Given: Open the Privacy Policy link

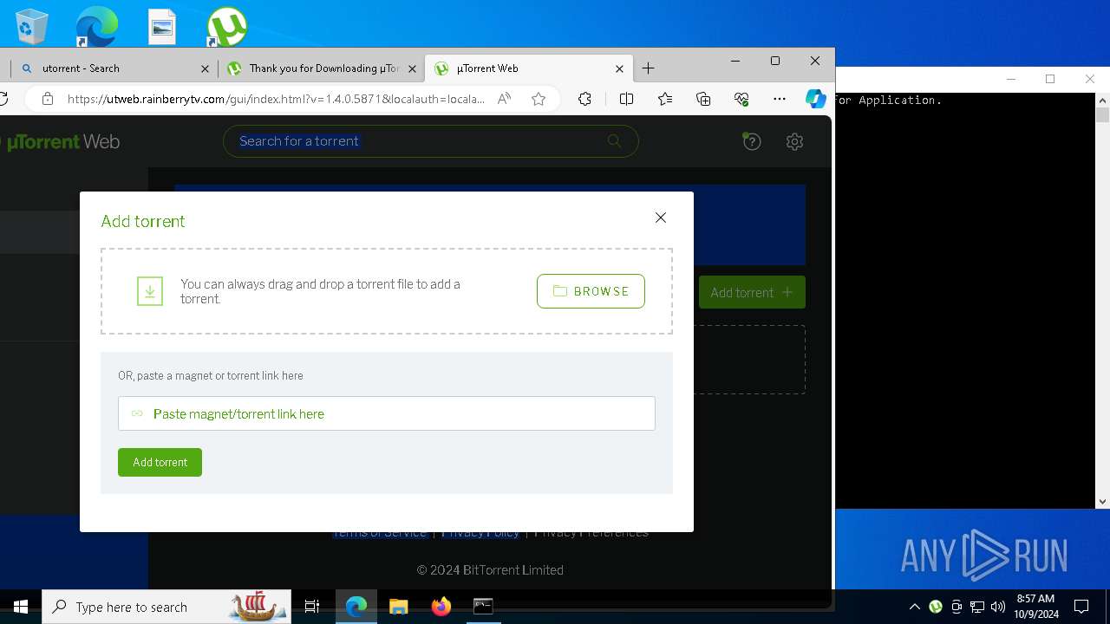Looking at the screenshot, I should tap(480, 532).
